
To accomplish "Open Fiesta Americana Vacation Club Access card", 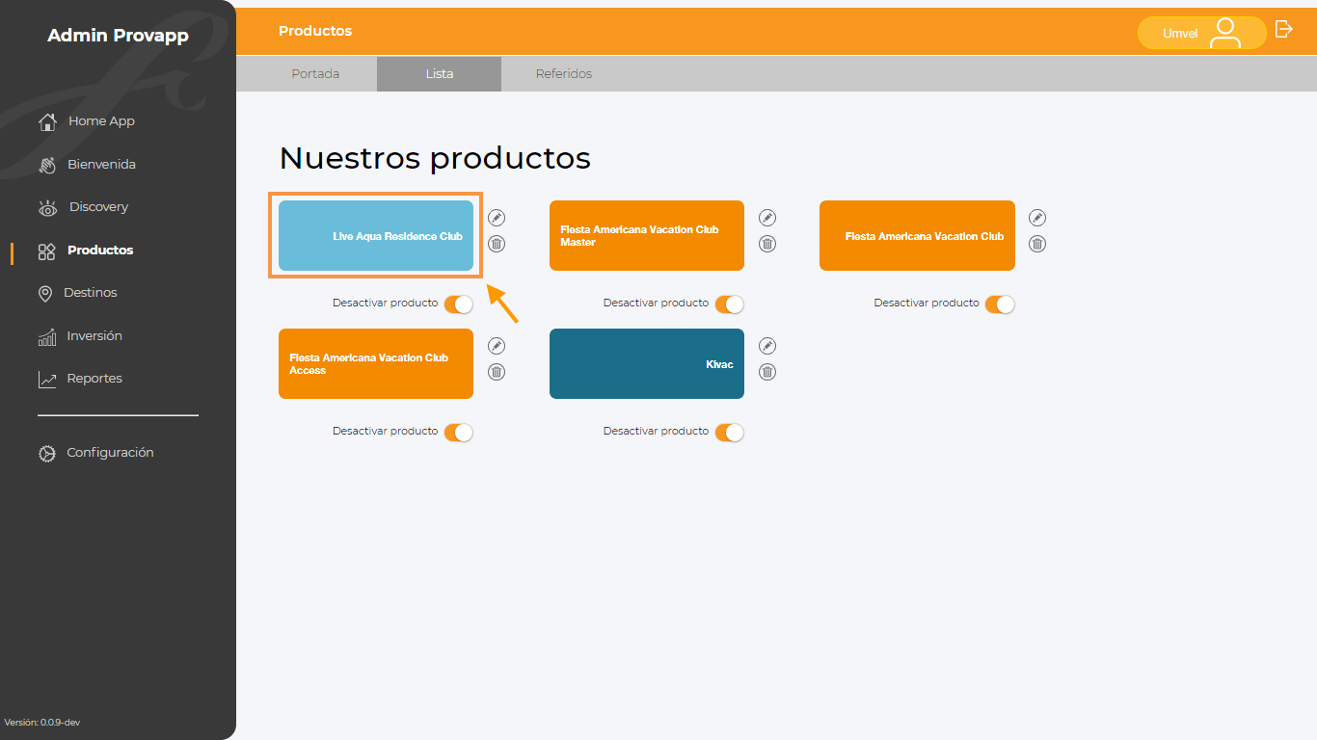I will tap(376, 363).
